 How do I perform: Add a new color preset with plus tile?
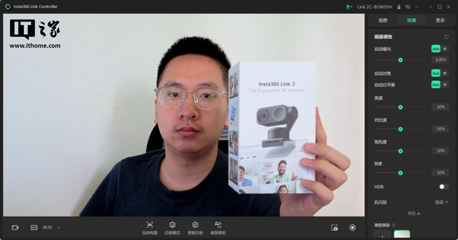(382, 234)
